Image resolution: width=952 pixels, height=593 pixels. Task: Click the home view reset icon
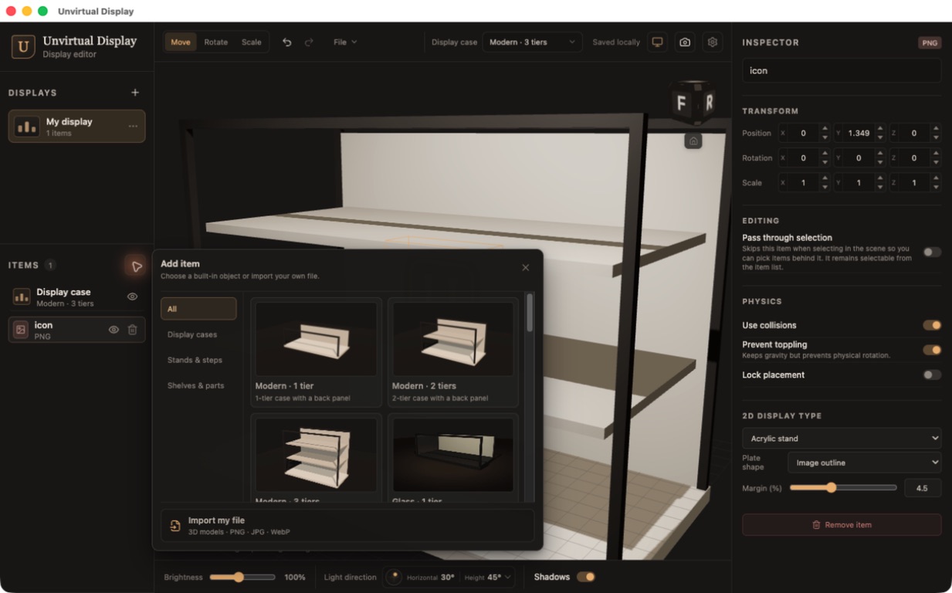click(x=693, y=141)
